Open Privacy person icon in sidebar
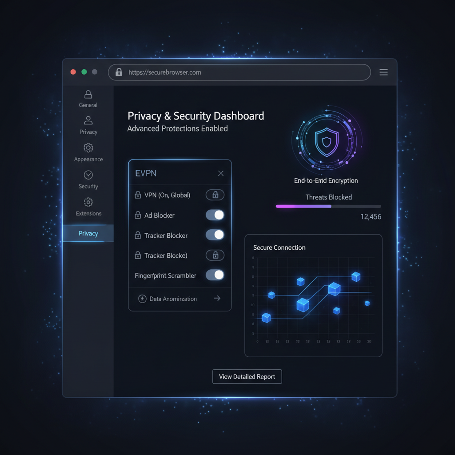455x455 pixels. coord(88,120)
